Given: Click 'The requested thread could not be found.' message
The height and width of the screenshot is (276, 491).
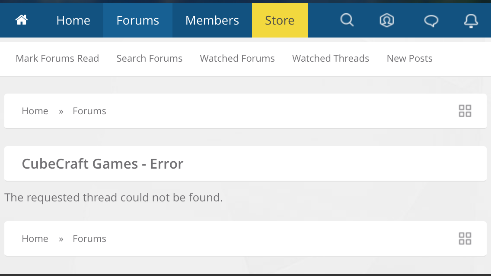Looking at the screenshot, I should pos(113,198).
